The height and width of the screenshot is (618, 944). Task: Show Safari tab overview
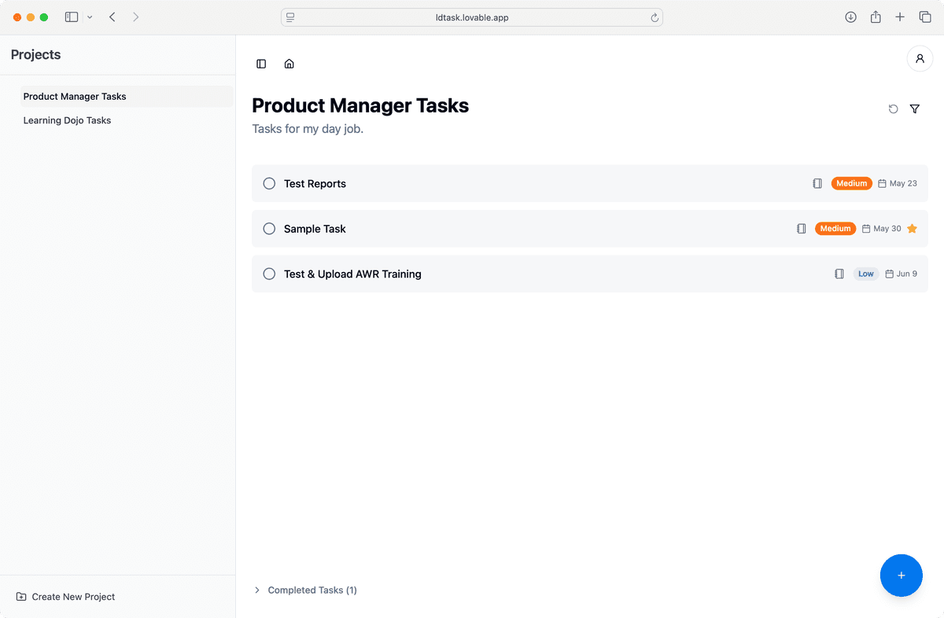tap(925, 17)
